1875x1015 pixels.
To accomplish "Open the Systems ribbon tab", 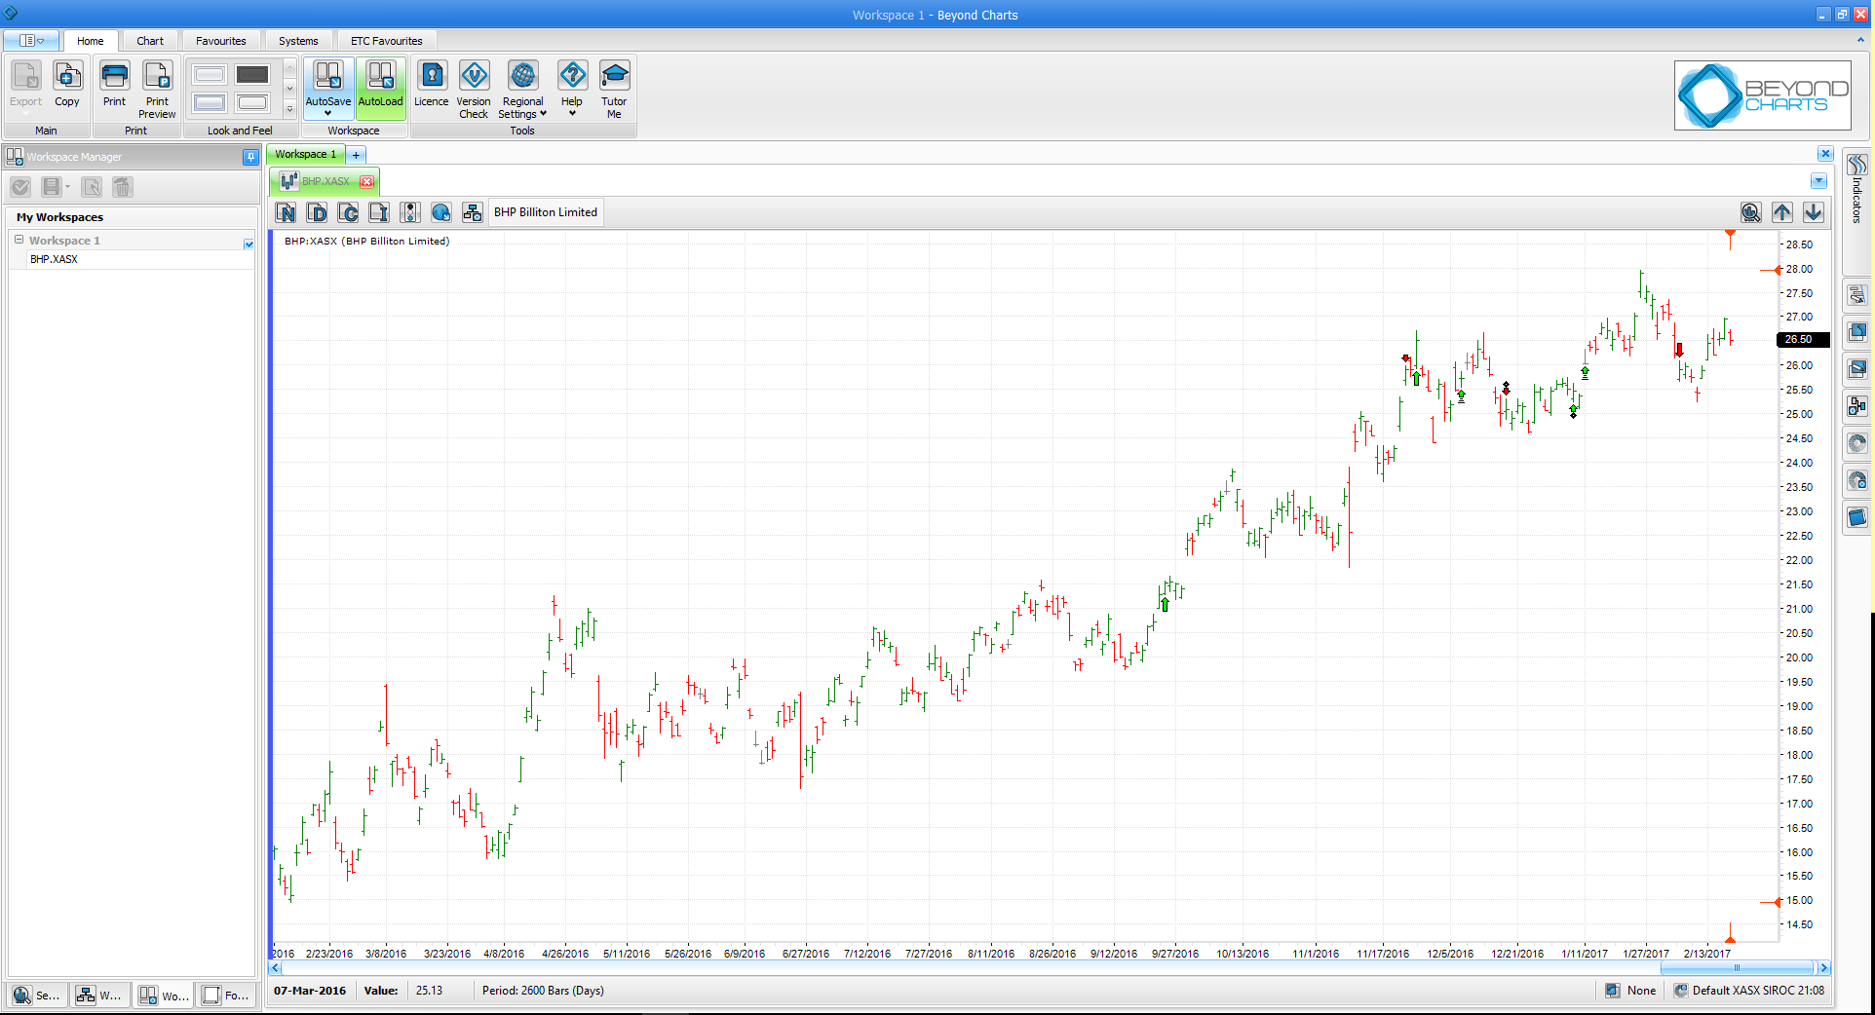I will coord(298,41).
